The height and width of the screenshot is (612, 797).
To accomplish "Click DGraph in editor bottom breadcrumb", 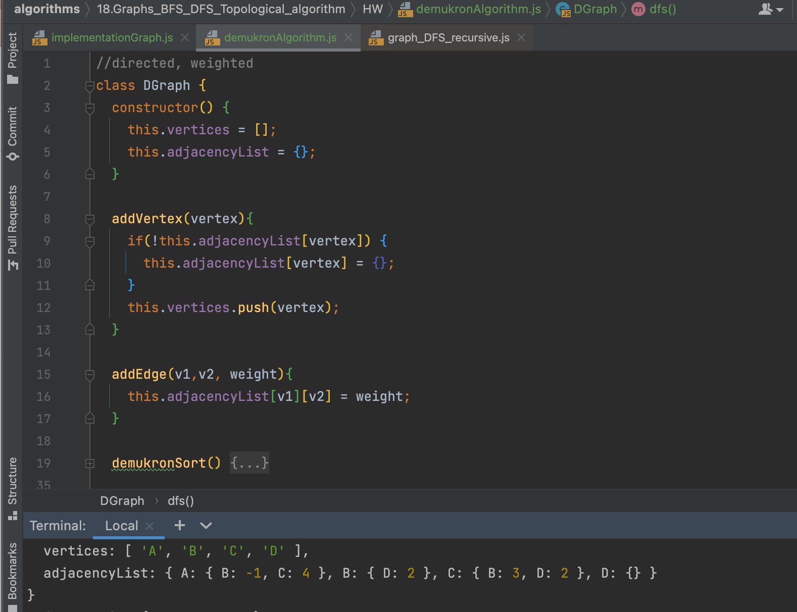I will pyautogui.click(x=122, y=501).
